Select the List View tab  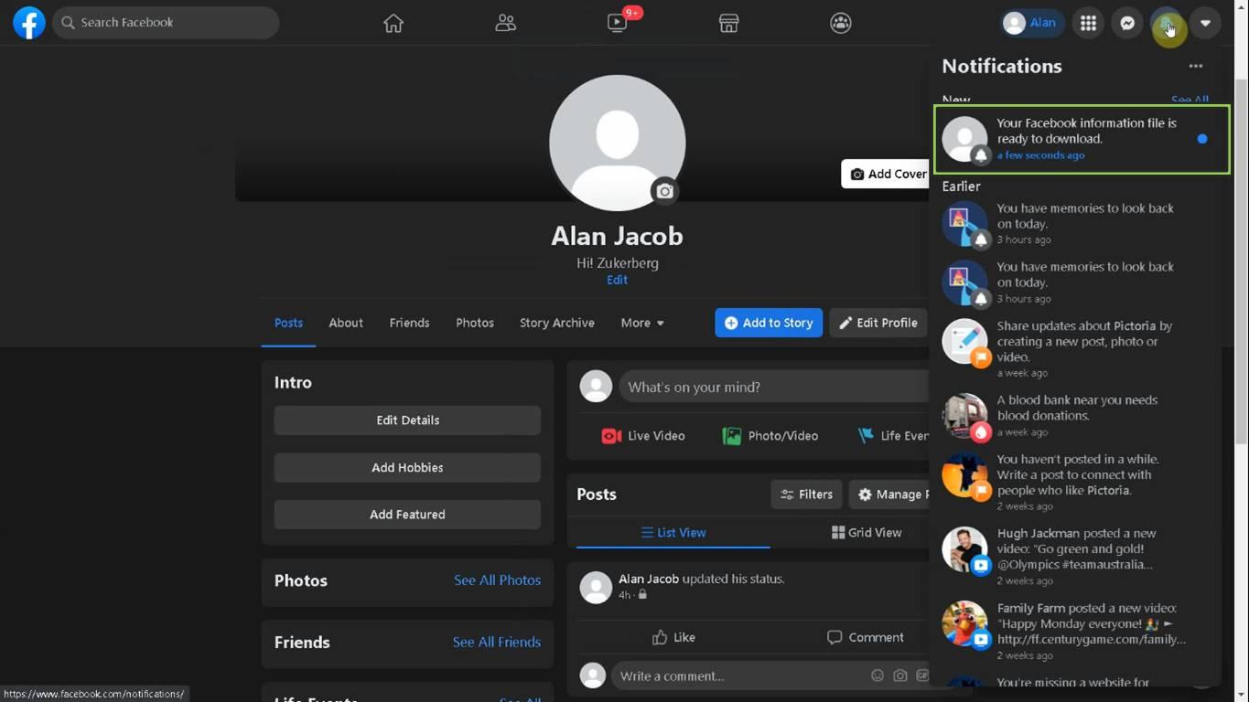[x=673, y=533]
